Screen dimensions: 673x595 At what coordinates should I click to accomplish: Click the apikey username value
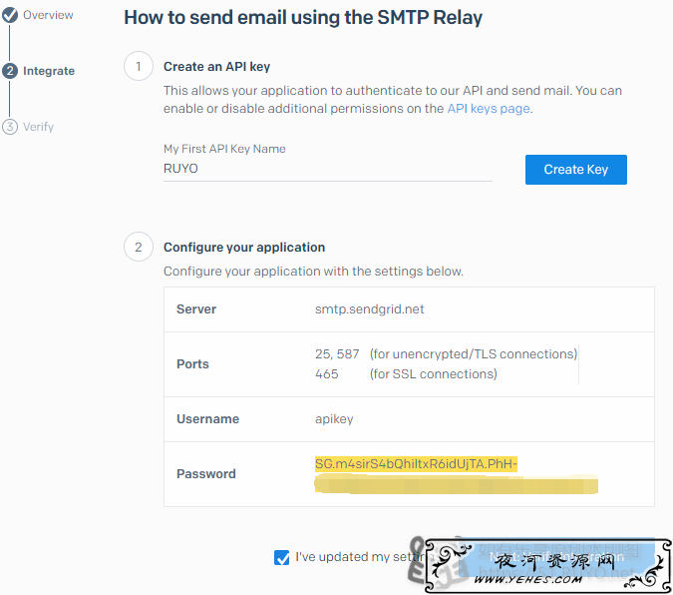(x=334, y=418)
